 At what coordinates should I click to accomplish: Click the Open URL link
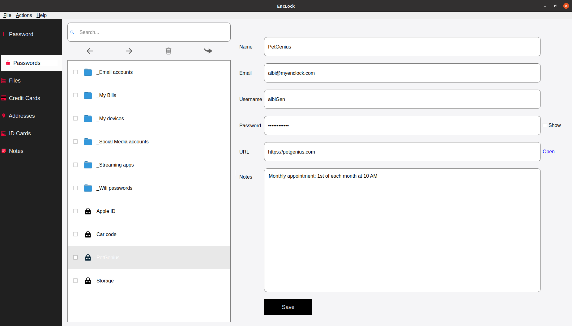[549, 152]
